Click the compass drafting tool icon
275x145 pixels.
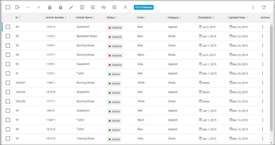point(125,7)
